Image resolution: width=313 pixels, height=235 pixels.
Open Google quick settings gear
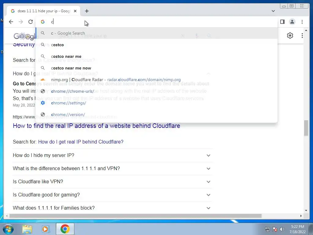point(290,35)
